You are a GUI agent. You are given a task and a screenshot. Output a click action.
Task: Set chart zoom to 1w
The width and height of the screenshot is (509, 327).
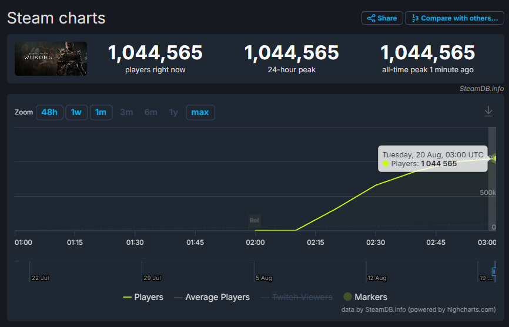(76, 113)
